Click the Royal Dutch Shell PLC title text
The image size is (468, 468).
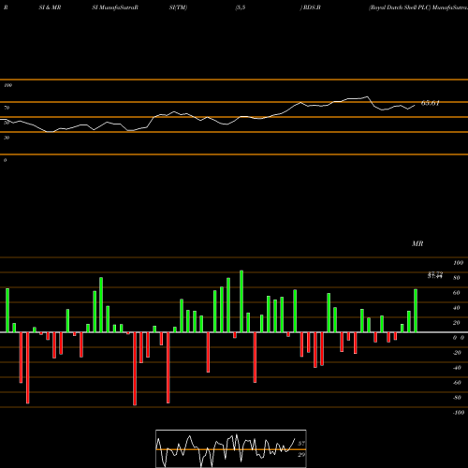tap(400, 7)
